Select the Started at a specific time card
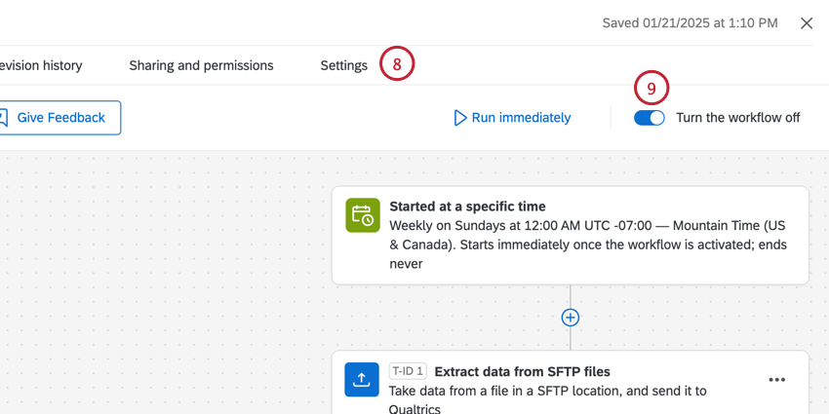Image resolution: width=829 pixels, height=414 pixels. 570,235
